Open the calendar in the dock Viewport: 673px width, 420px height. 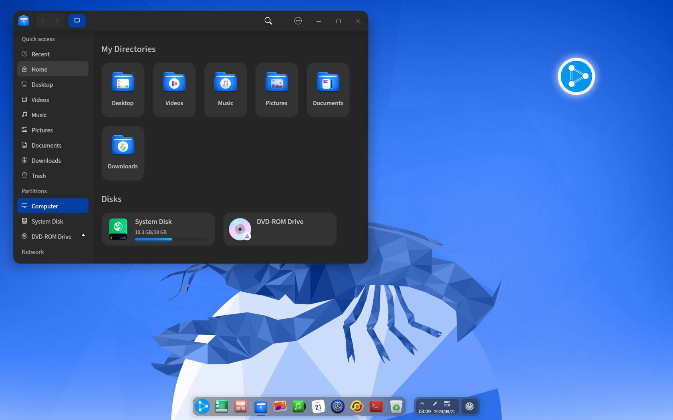pos(318,407)
